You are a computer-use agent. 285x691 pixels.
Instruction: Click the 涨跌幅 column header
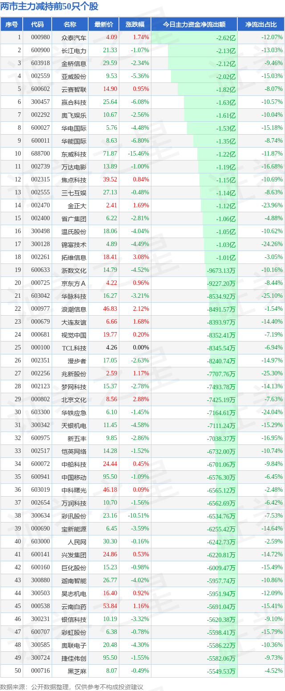click(135, 24)
